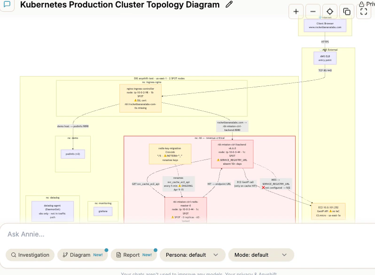Click the diagram title text
The height and width of the screenshot is (275, 375).
tap(120, 5)
